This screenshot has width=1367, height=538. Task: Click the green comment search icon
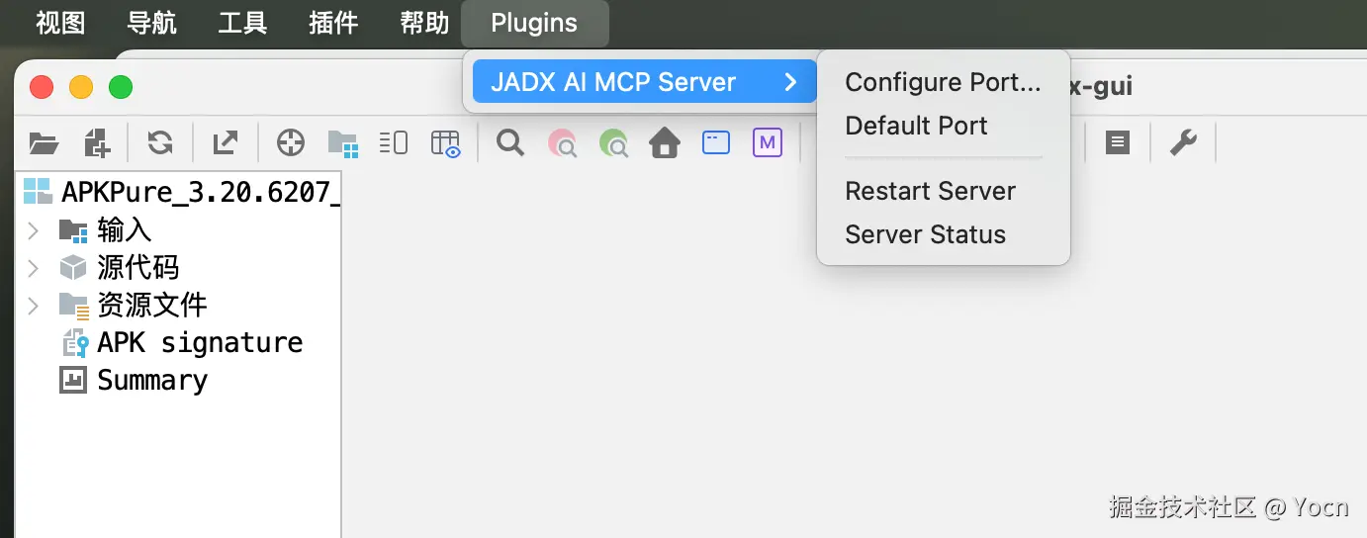614,143
